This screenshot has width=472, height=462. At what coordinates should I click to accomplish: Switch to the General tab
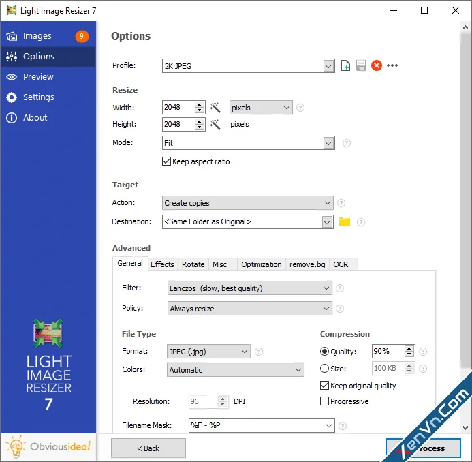click(130, 263)
